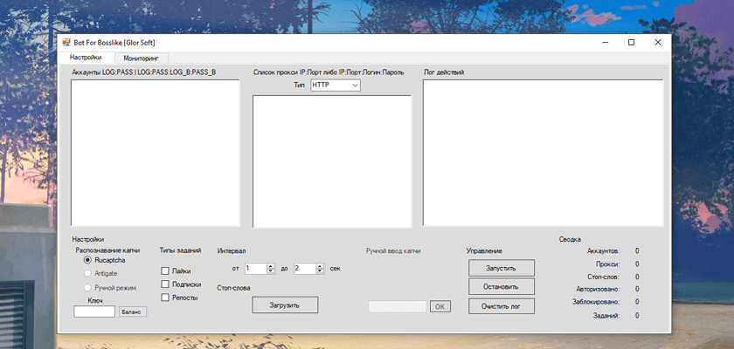Decrease the interval 'до' value with down arrow

tap(320, 271)
